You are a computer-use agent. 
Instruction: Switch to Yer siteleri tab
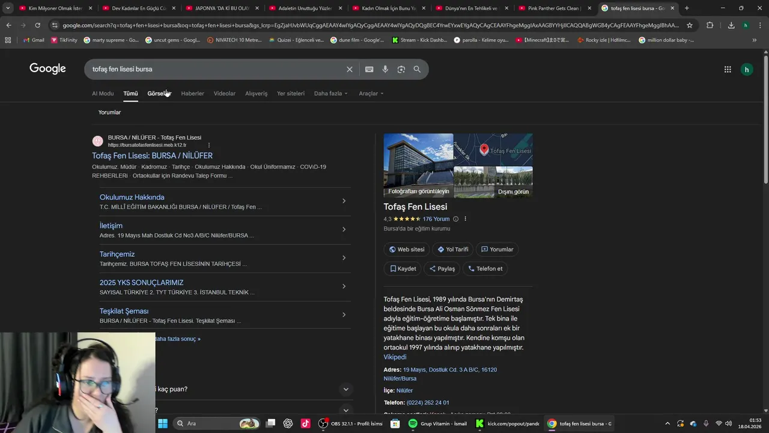point(291,93)
